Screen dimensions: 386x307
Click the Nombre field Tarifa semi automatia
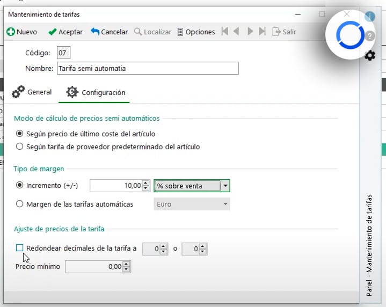point(148,68)
